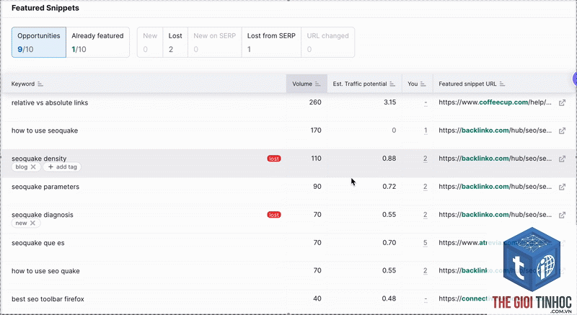Click traffic potential value 3.15

(x=389, y=102)
